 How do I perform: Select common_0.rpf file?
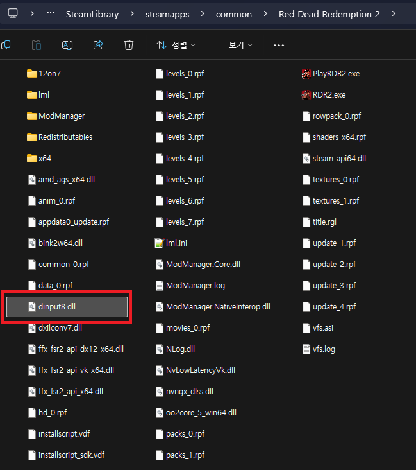click(59, 265)
